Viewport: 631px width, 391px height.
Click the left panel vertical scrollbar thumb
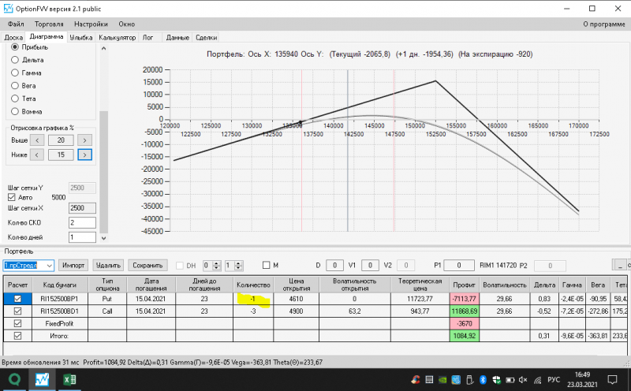click(103, 171)
